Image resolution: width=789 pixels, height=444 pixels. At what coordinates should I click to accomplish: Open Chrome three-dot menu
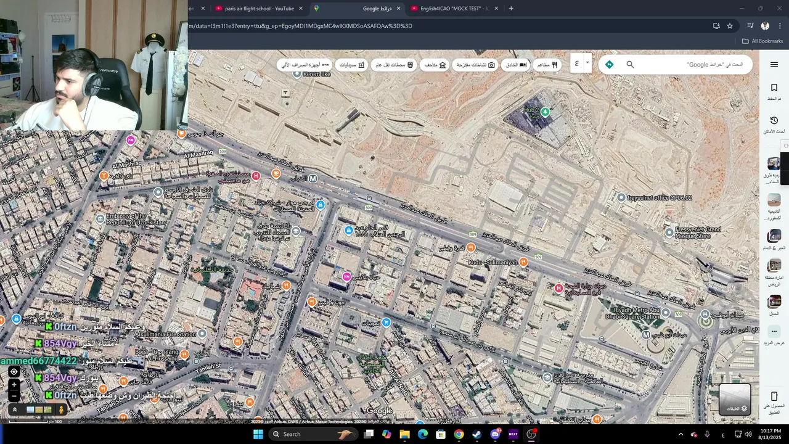tap(780, 26)
